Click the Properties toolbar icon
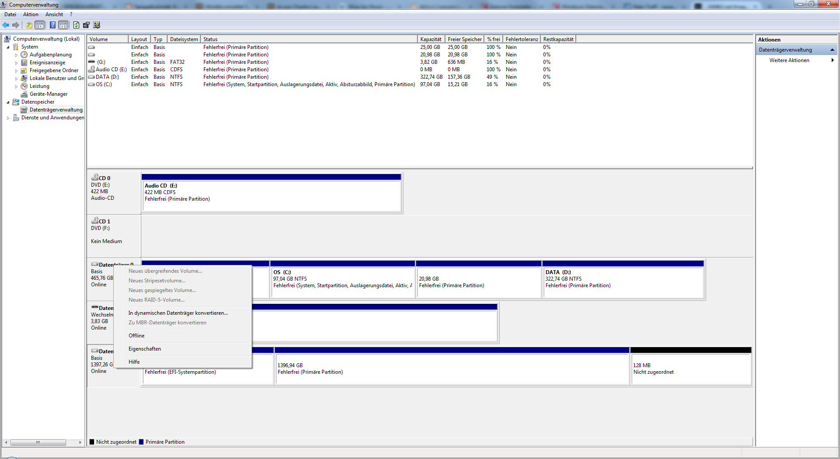This screenshot has height=459, width=840. click(86, 25)
